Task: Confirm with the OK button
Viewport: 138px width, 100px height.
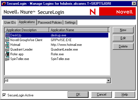Action: click(78, 94)
